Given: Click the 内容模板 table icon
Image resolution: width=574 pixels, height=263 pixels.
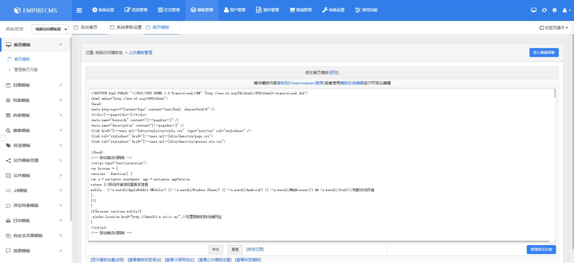Looking at the screenshot, I should [8, 115].
